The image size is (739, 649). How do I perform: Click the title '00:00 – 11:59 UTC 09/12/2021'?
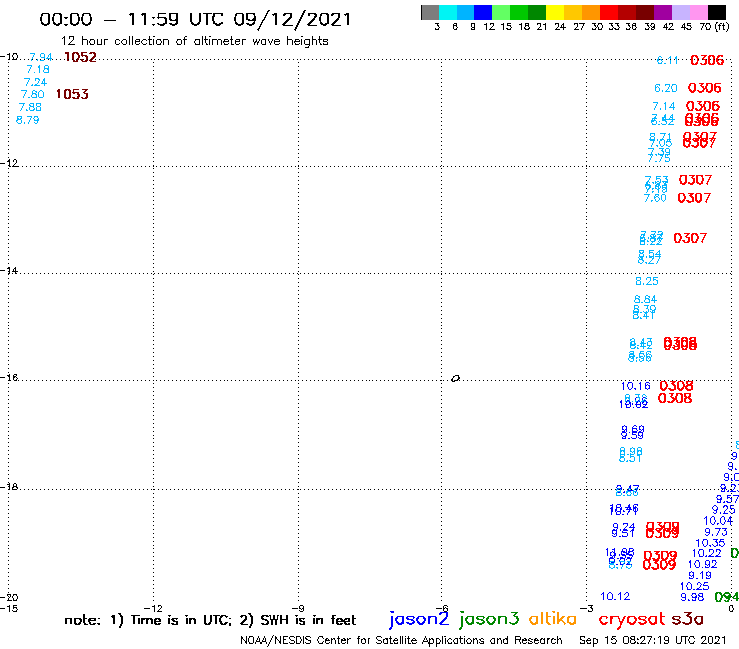coord(195,19)
